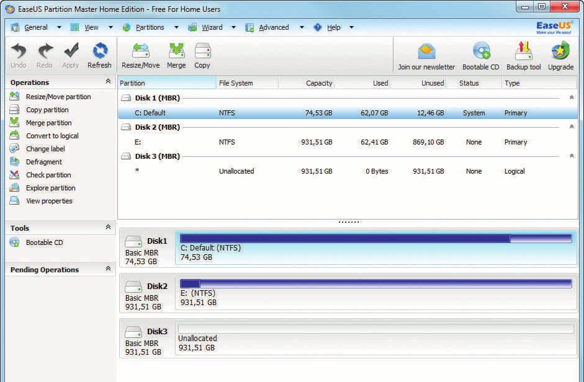Image resolution: width=584 pixels, height=382 pixels.
Task: Open the Wizard menu
Action: pos(212,27)
